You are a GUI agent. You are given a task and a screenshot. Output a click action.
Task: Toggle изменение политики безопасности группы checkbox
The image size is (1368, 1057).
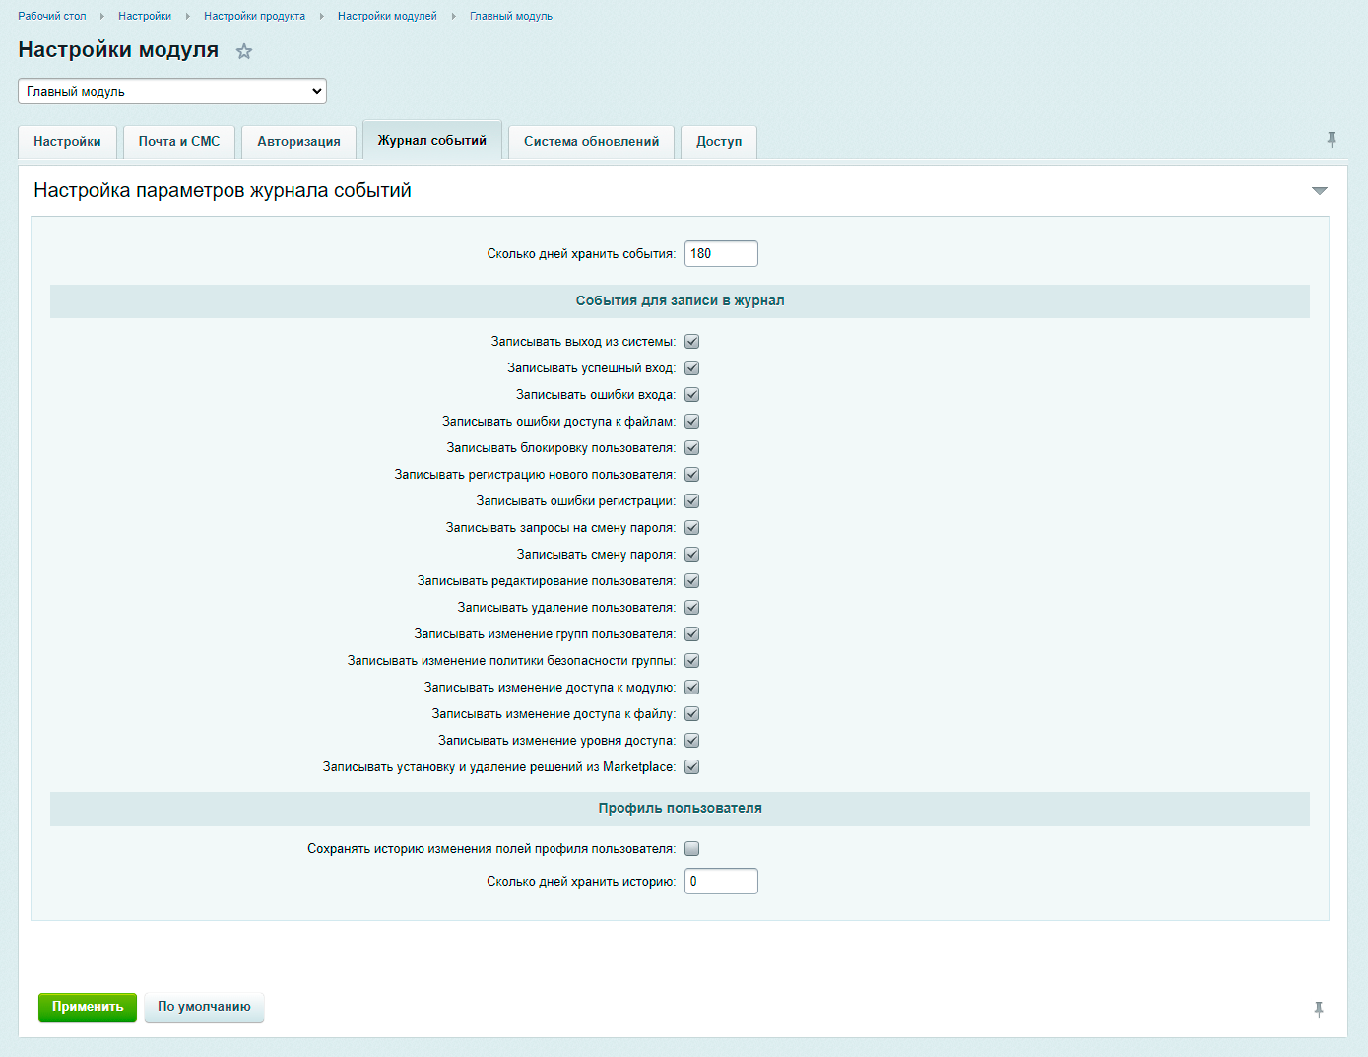[x=692, y=661]
